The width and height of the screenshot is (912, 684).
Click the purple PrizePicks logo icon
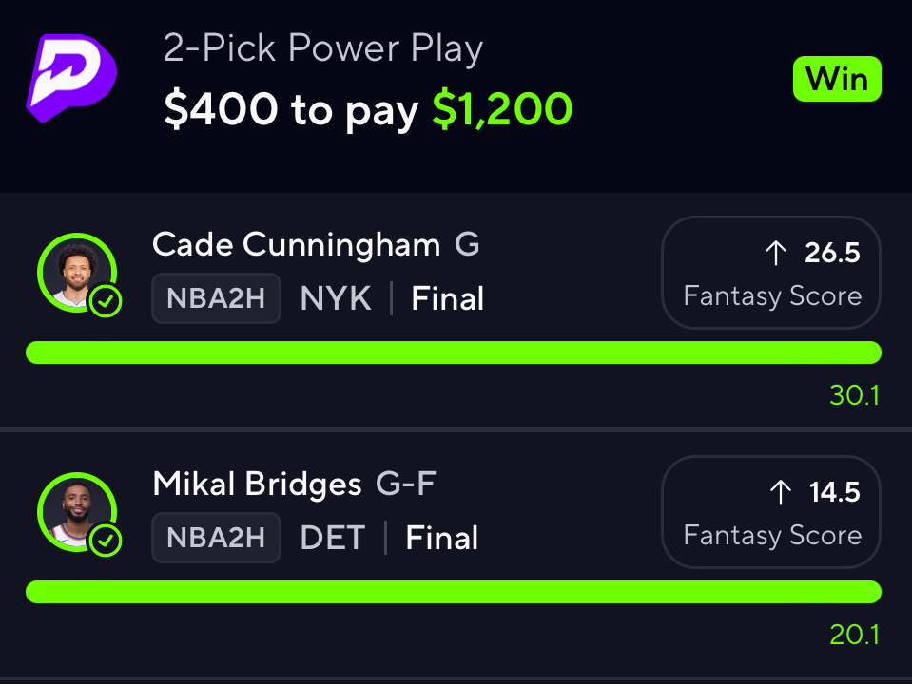pos(70,80)
